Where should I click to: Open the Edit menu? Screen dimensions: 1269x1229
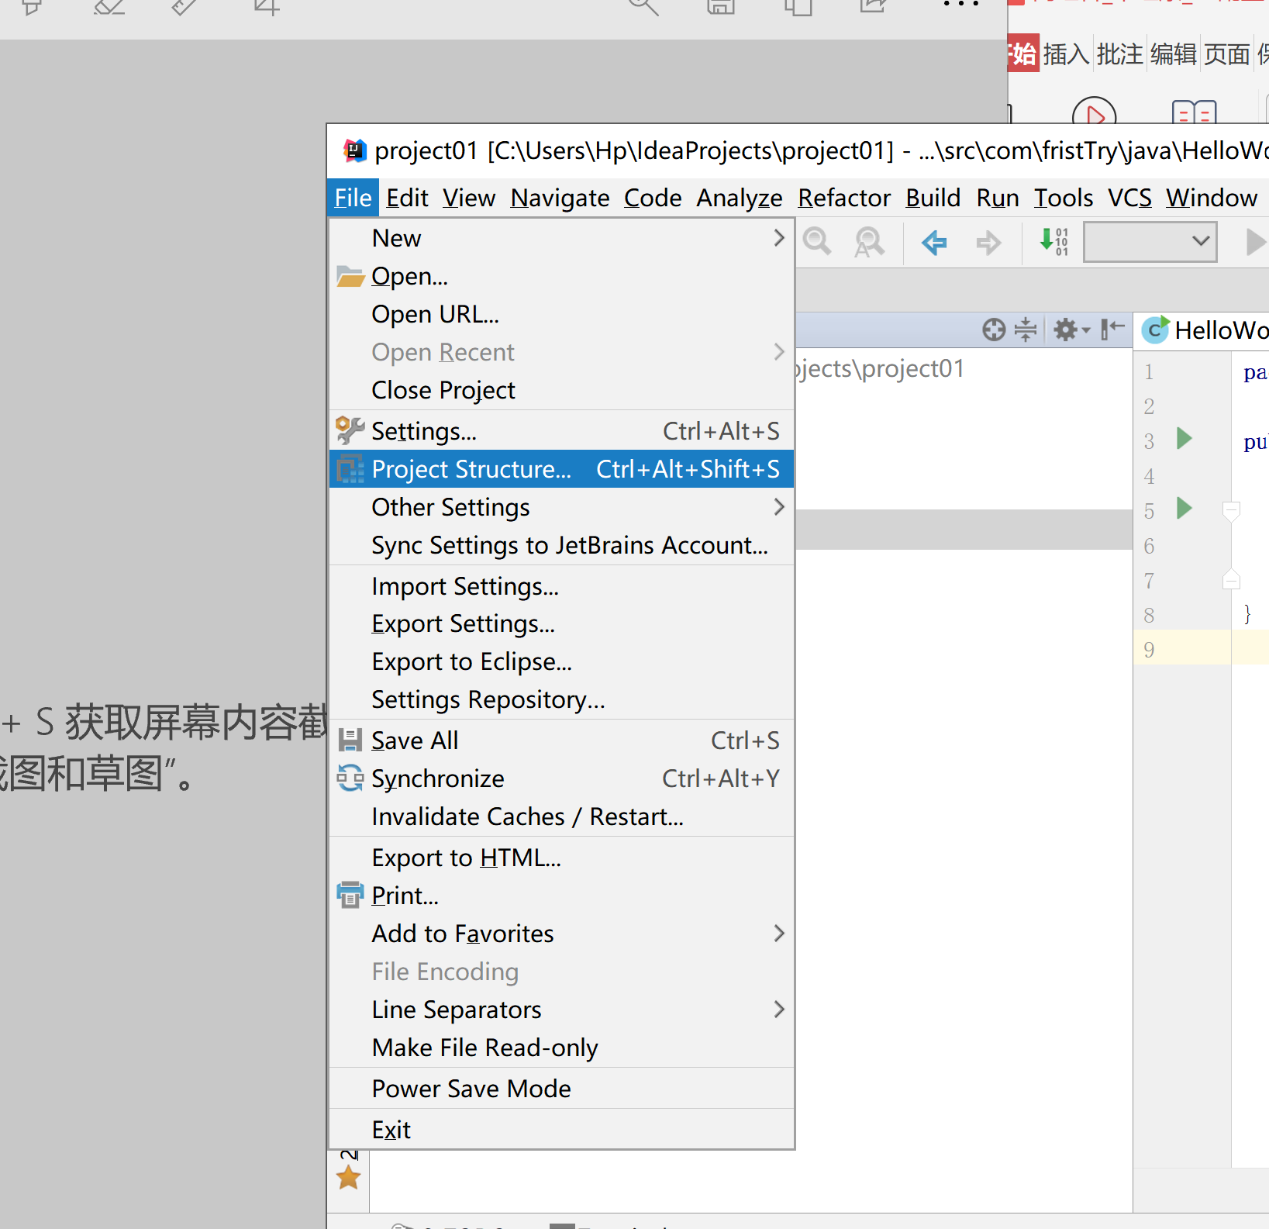tap(407, 198)
